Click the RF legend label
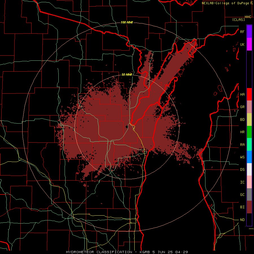Viewport: 254px width, 254px height. coord(242,32)
